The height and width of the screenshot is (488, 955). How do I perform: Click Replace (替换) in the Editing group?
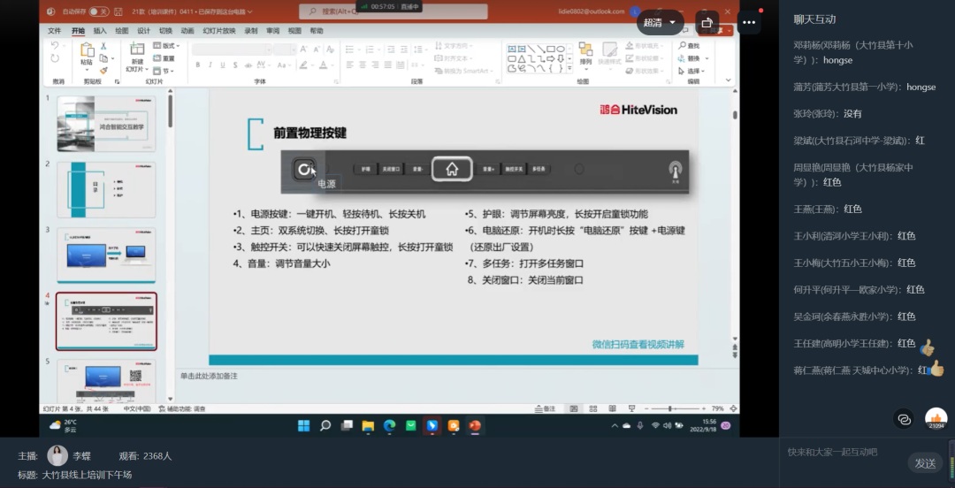pos(693,58)
